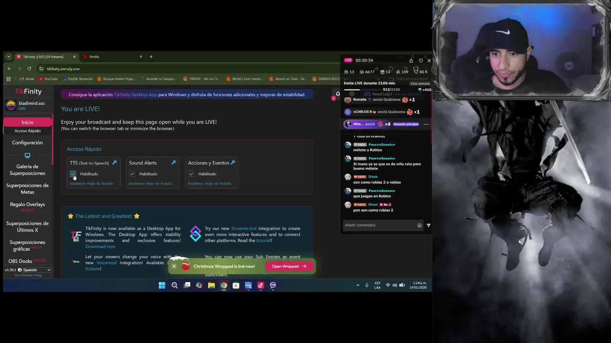The image size is (611, 343).
Task: Open YouTube bookmark
Action: click(x=48, y=79)
